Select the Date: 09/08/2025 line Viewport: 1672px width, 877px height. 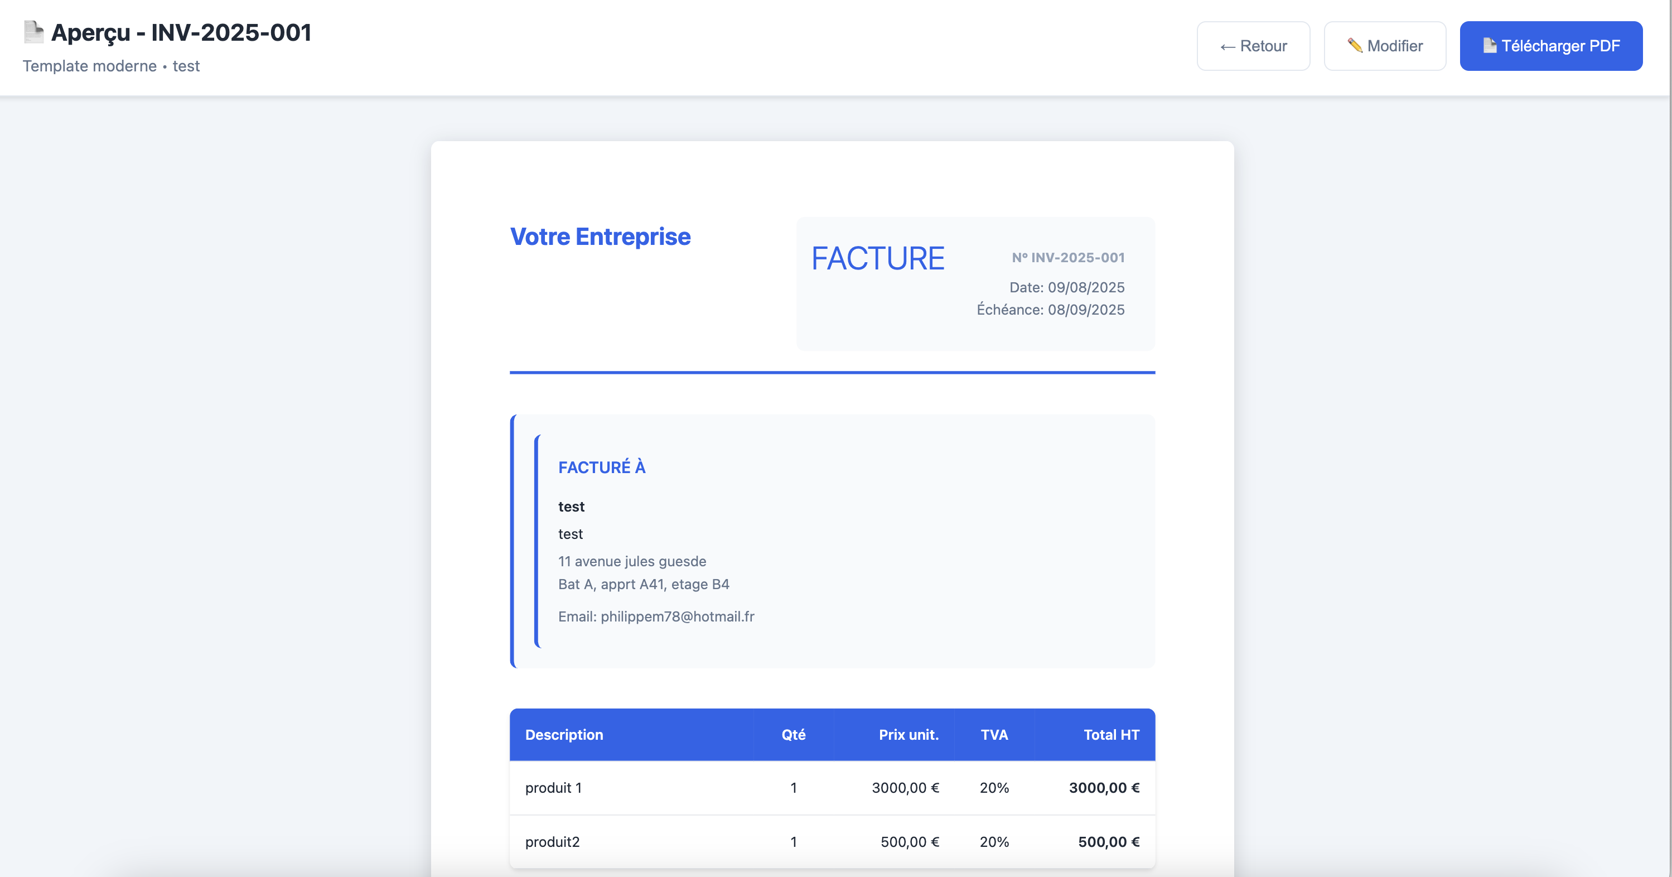coord(1067,287)
